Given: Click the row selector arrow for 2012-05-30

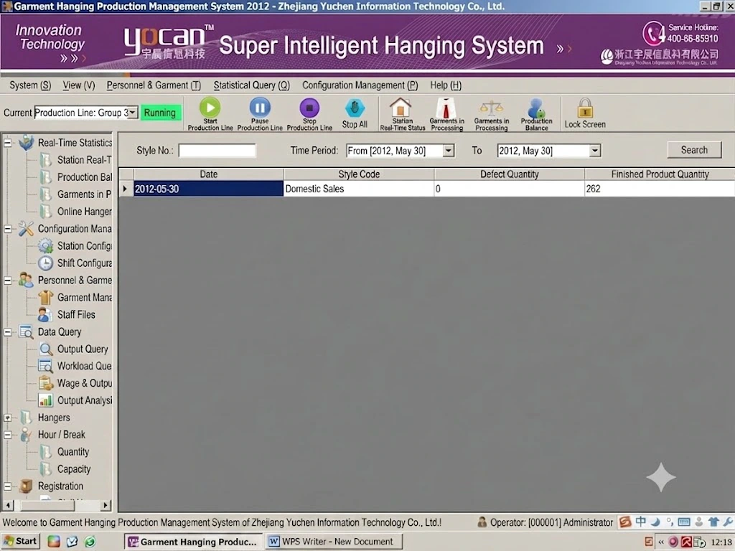Looking at the screenshot, I should [126, 189].
